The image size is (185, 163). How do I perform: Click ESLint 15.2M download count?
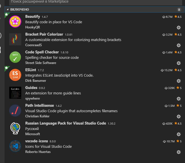167,70
